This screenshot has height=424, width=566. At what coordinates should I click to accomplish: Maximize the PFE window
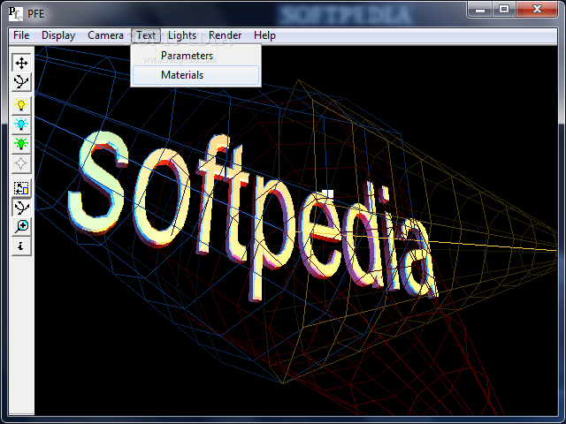[504, 10]
